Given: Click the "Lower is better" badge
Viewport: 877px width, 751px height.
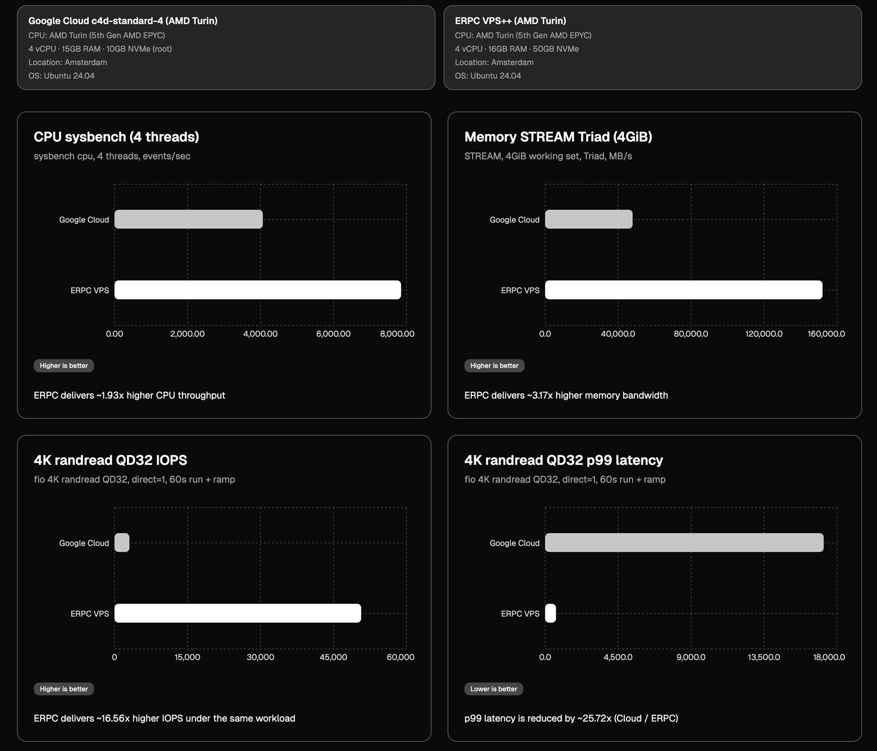Looking at the screenshot, I should (x=493, y=689).
